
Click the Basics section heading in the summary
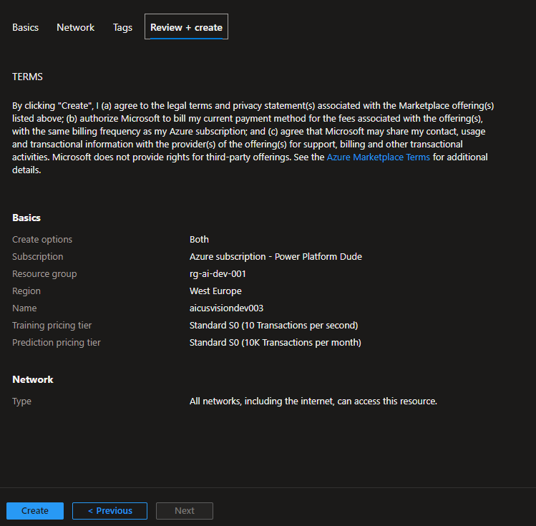(x=26, y=218)
